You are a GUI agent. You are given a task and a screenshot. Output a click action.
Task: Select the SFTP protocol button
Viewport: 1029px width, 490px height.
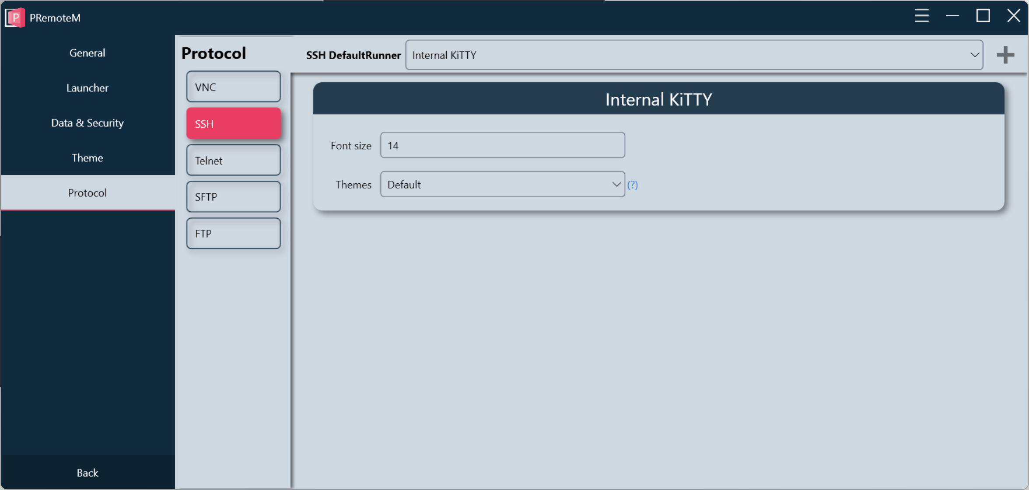[233, 197]
